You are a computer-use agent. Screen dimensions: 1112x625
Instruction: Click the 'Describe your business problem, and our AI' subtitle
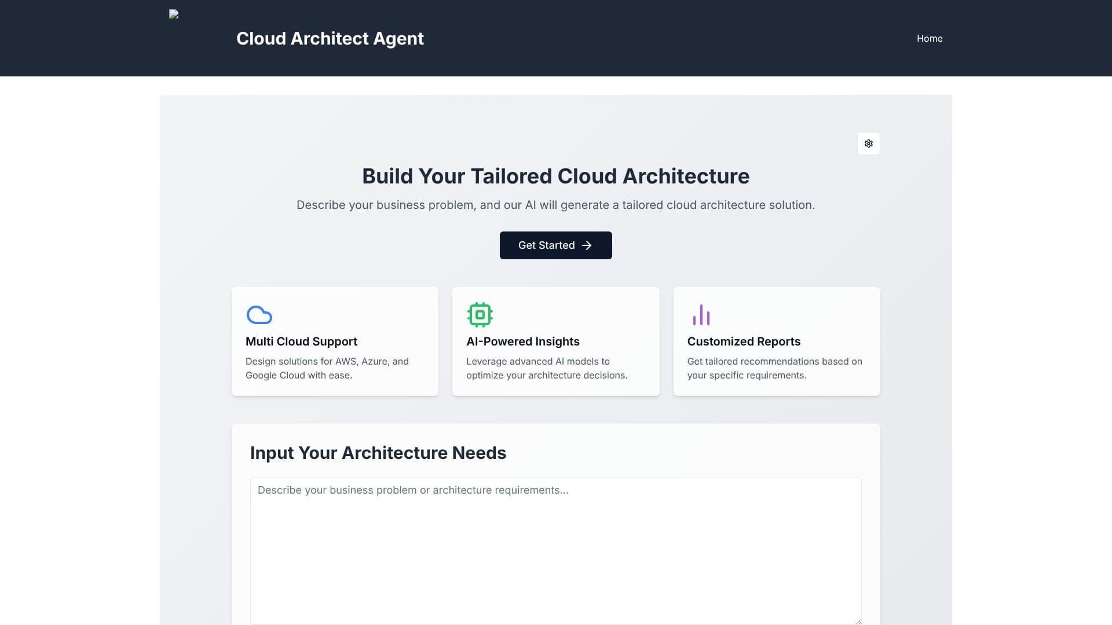coord(555,205)
